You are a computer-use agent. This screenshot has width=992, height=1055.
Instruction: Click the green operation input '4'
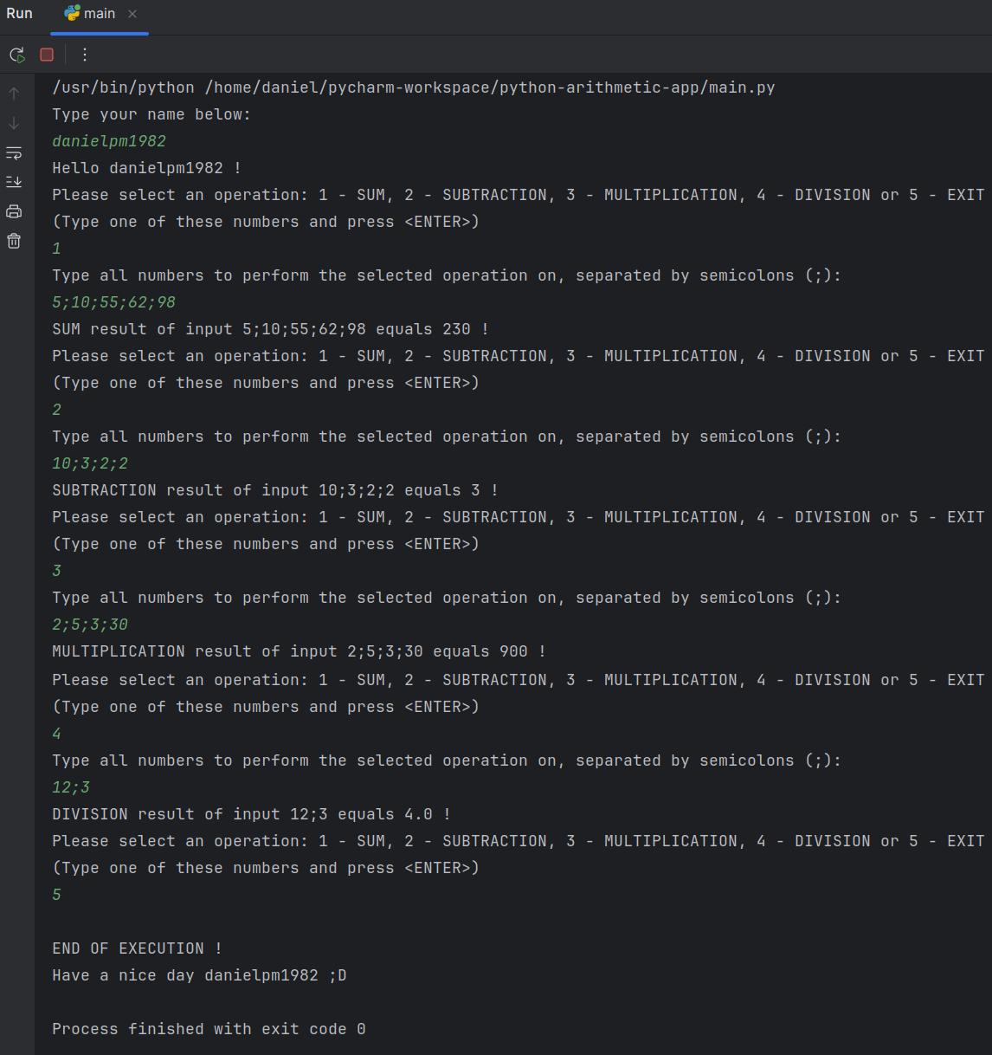tap(56, 734)
